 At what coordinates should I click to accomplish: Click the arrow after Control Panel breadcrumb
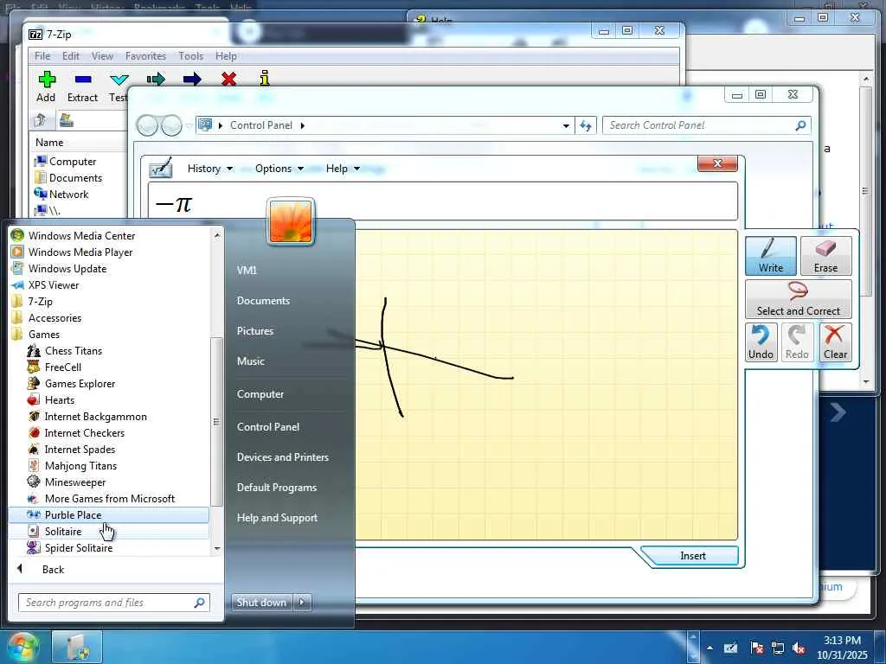coord(302,125)
